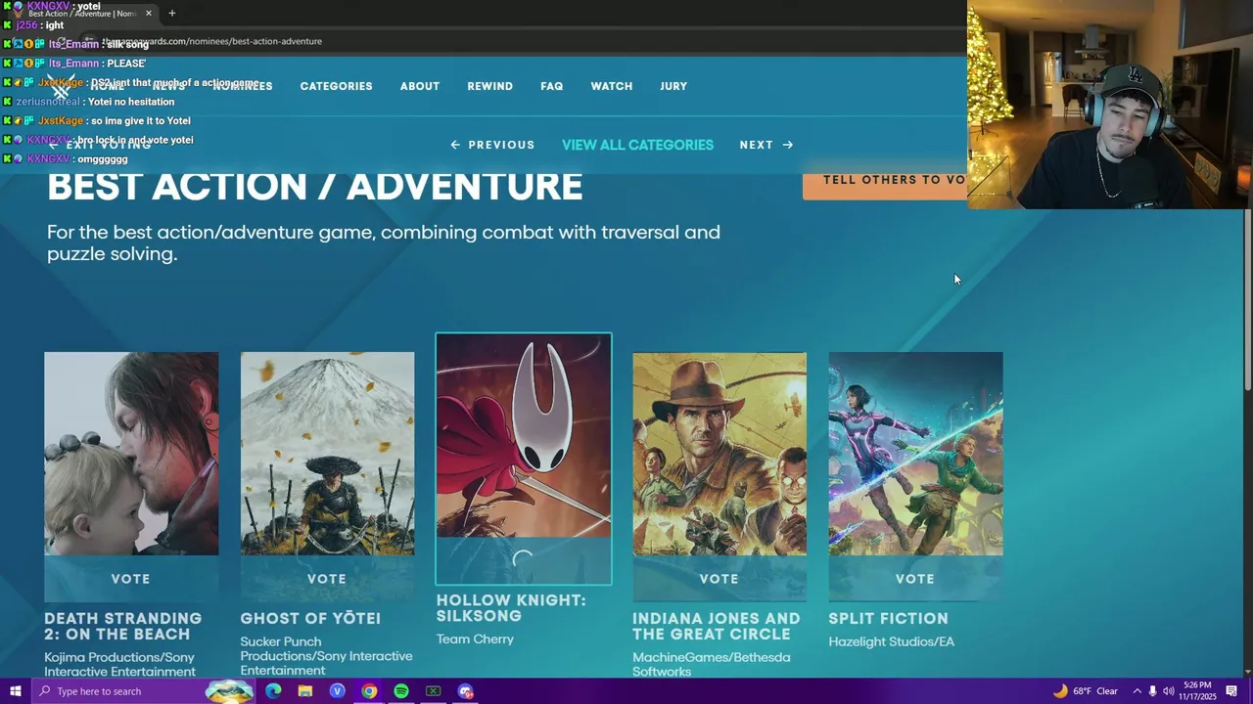
Task: Click The Game Awards logo
Action: click(x=62, y=86)
